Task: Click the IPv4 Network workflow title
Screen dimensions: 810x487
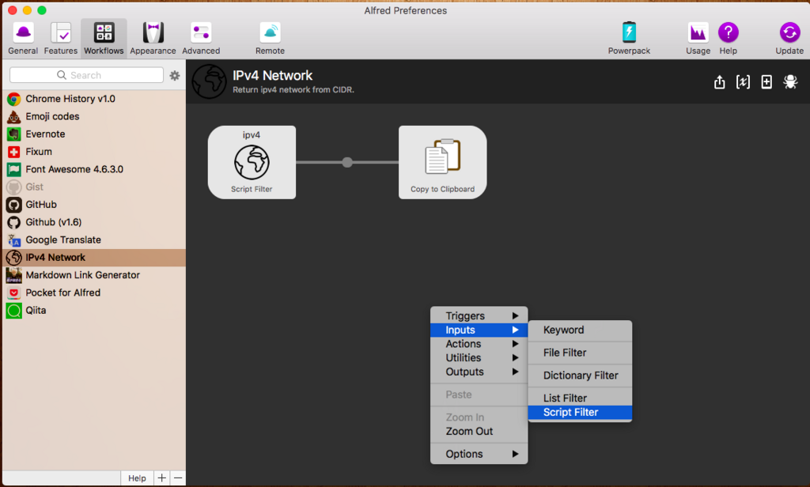Action: [x=272, y=75]
